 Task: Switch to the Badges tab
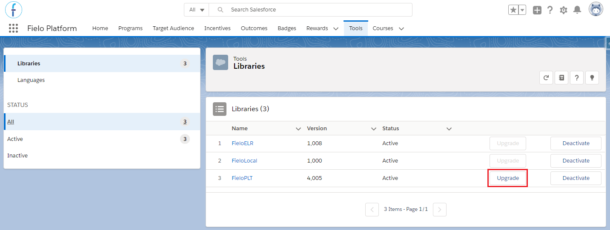point(287,28)
